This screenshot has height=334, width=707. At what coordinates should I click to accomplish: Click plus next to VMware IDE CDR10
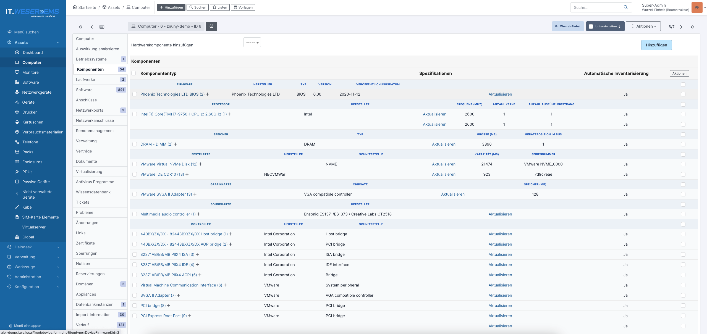(187, 174)
